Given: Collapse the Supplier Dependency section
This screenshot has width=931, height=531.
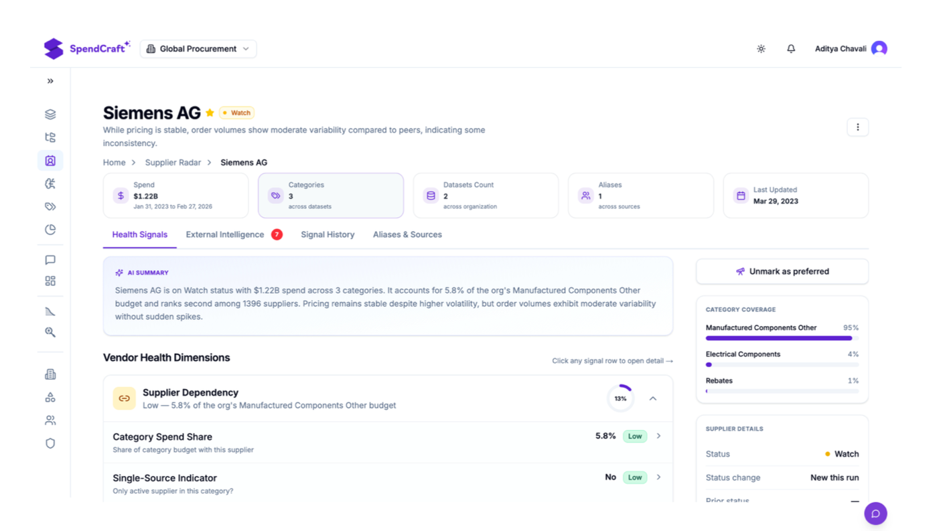Looking at the screenshot, I should (x=653, y=398).
